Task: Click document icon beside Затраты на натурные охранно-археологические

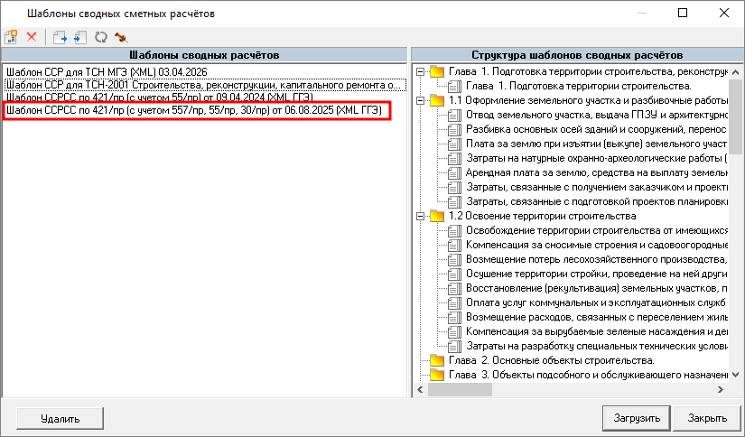Action: click(455, 159)
